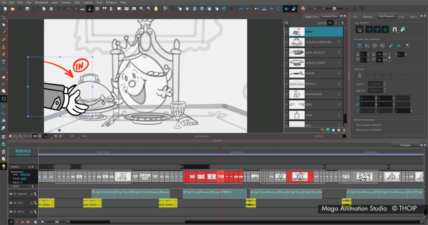Open the MANI layer options menu dots
Viewport: 428px width, 225px height.
[339, 32]
